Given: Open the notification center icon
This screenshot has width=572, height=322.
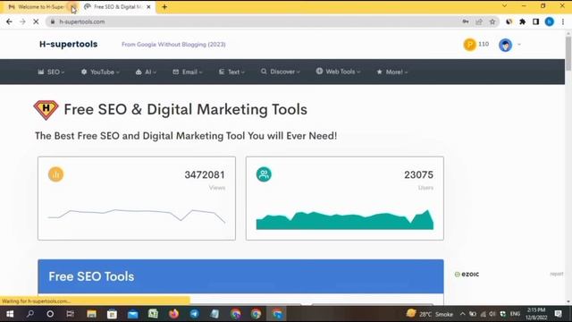Looking at the screenshot, I should (558, 314).
